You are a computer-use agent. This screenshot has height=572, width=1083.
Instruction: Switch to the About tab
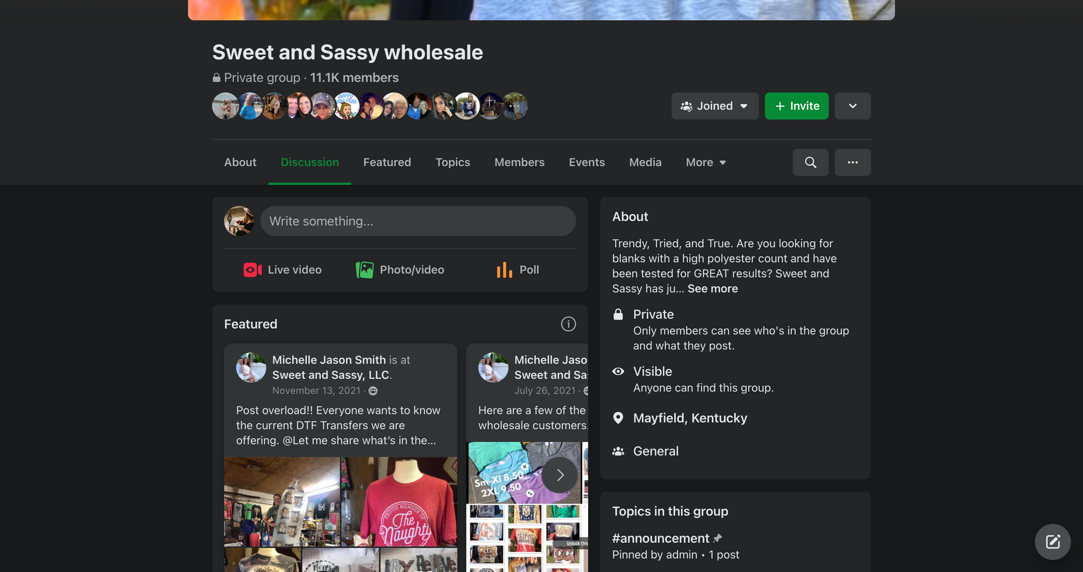[240, 162]
